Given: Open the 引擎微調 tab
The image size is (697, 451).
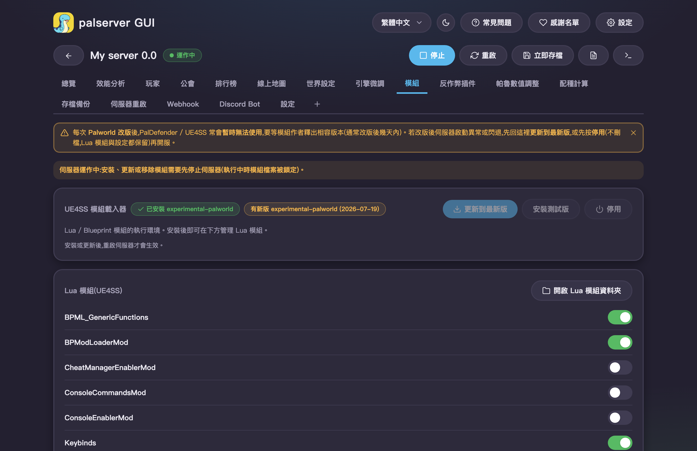Looking at the screenshot, I should [370, 84].
